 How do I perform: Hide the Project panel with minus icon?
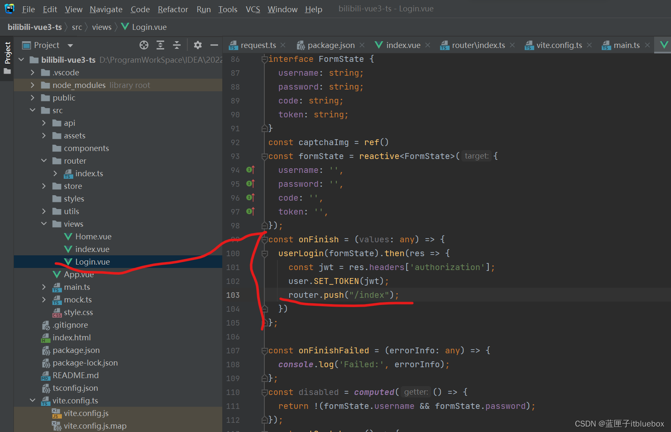coord(214,45)
